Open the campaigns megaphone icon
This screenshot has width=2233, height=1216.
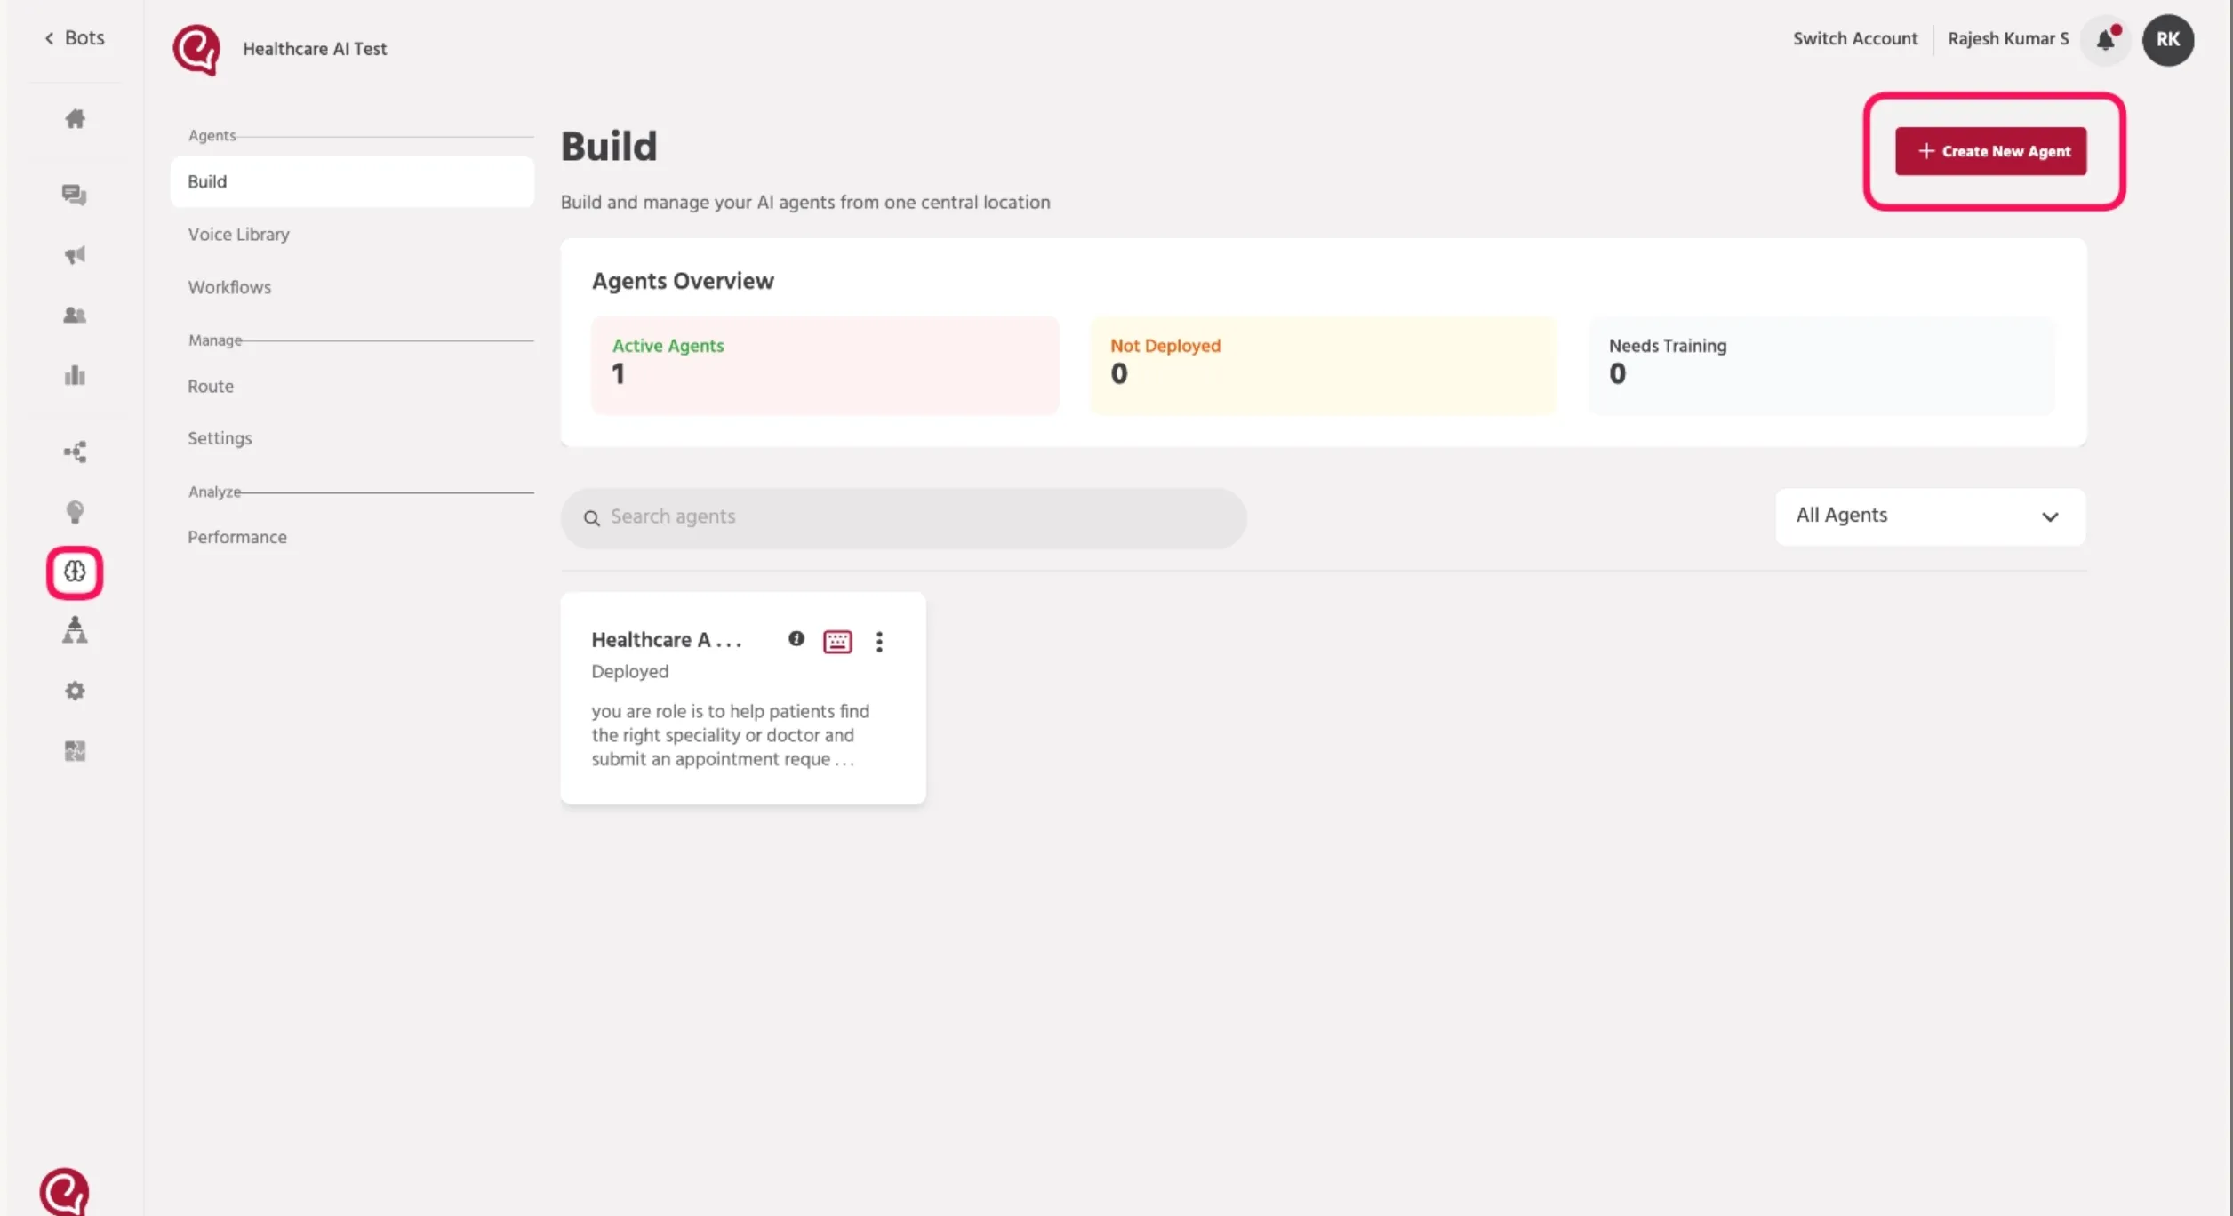(75, 255)
